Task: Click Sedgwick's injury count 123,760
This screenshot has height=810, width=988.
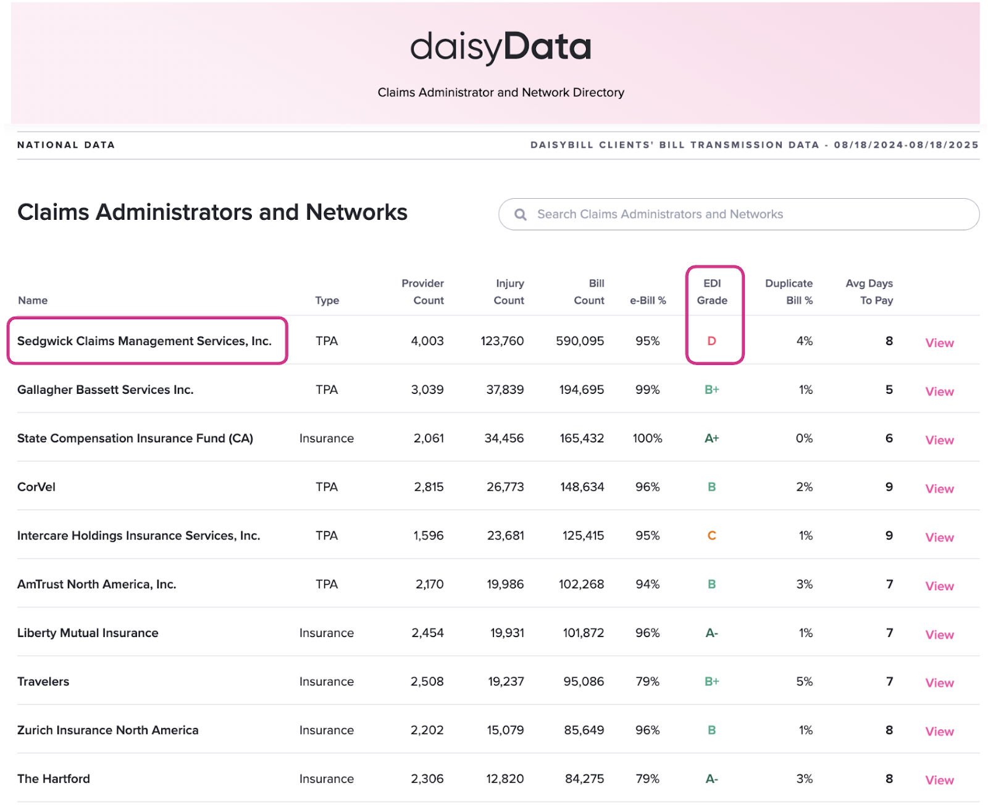Action: pyautogui.click(x=502, y=341)
